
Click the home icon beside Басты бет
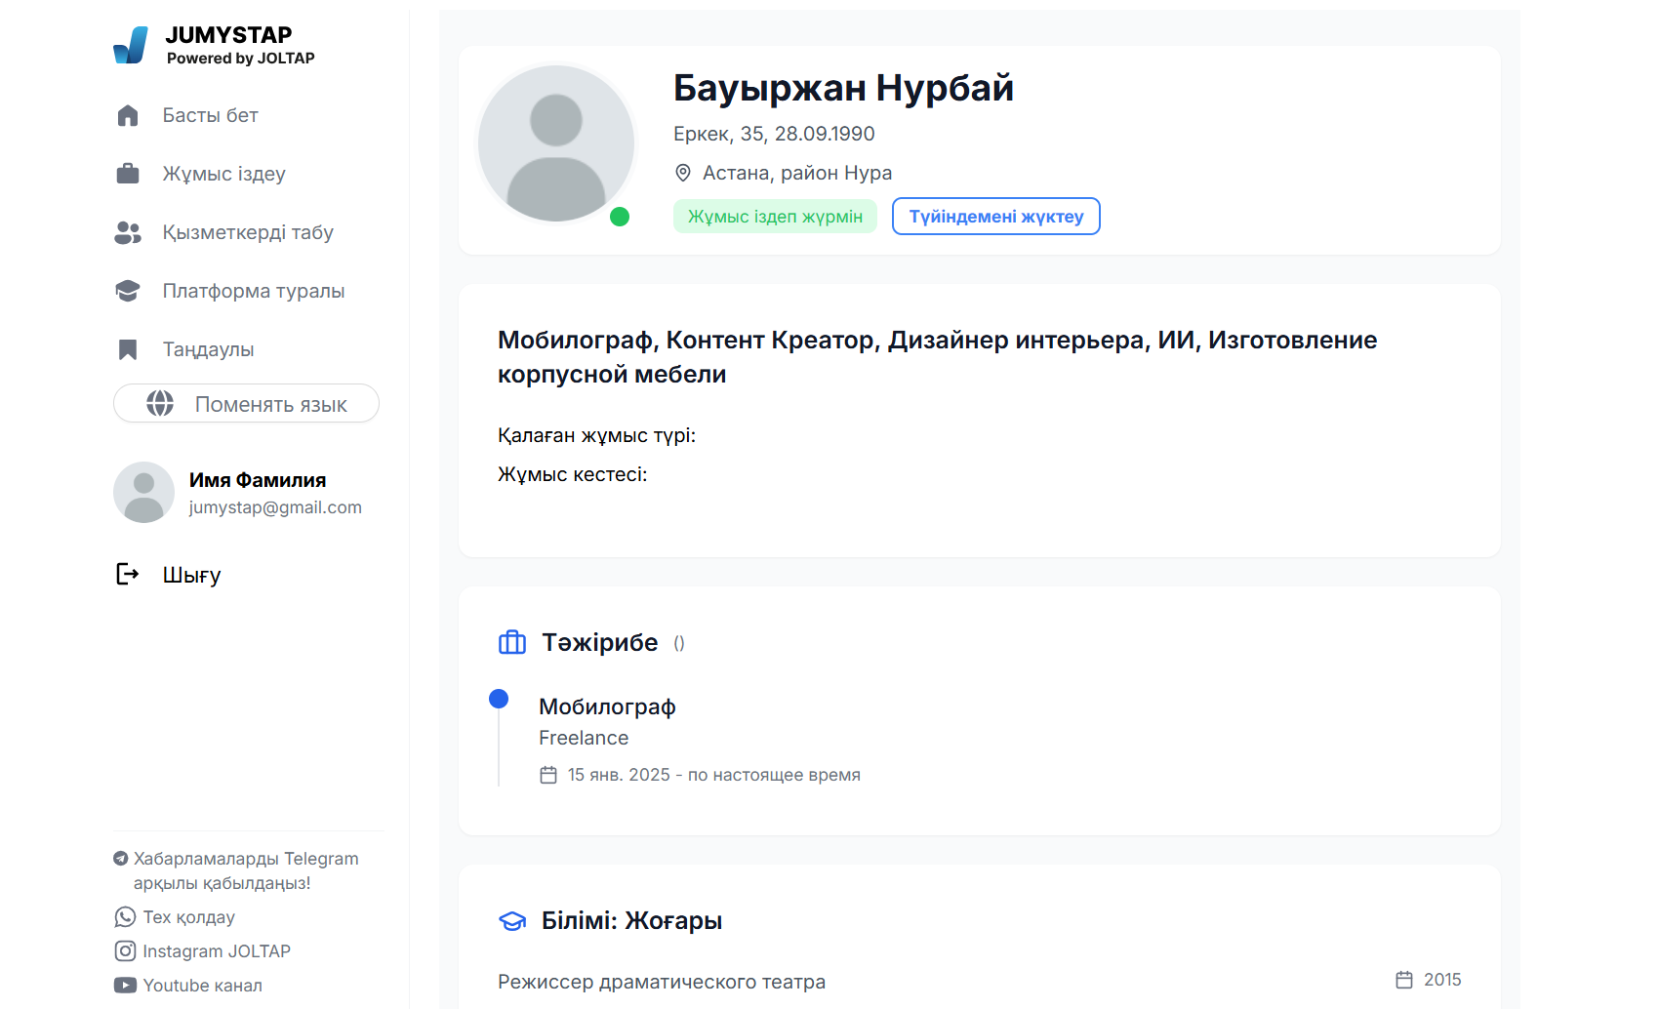[128, 115]
